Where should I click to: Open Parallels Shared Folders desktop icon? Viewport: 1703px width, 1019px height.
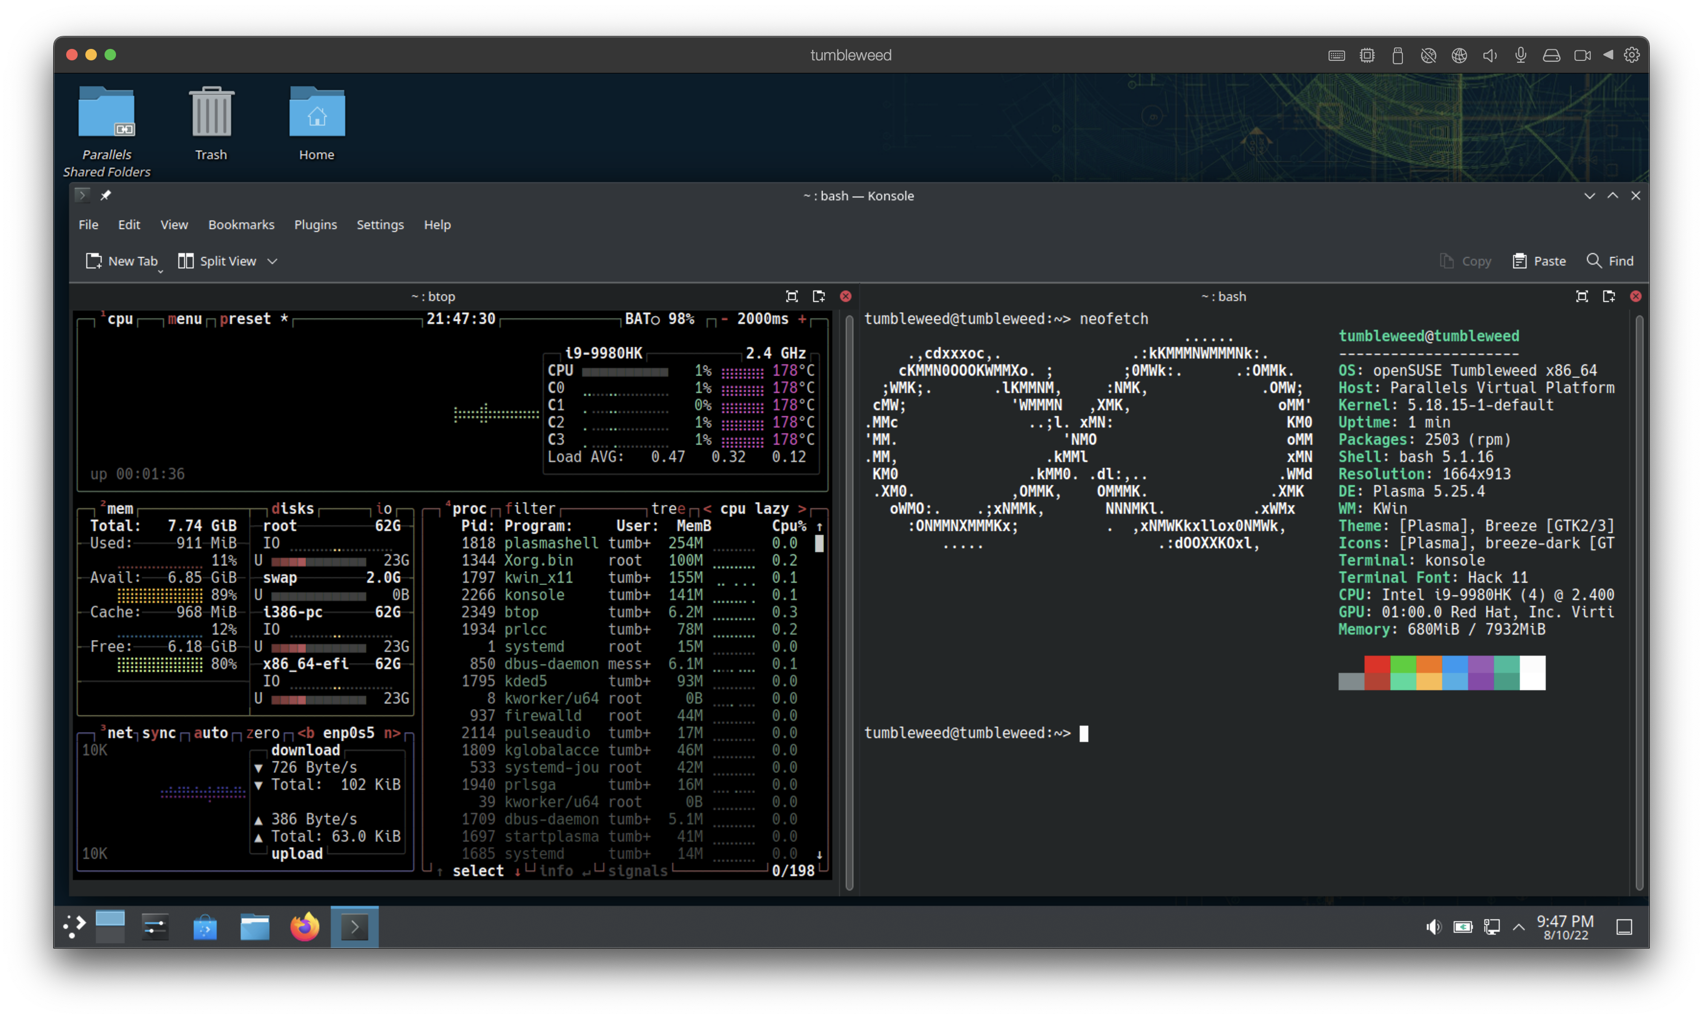[x=106, y=132]
